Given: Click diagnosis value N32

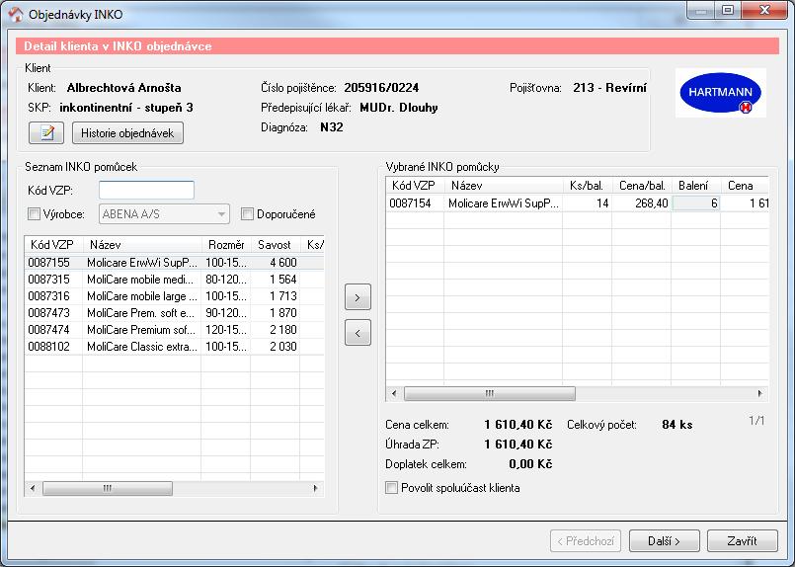Looking at the screenshot, I should (x=332, y=127).
